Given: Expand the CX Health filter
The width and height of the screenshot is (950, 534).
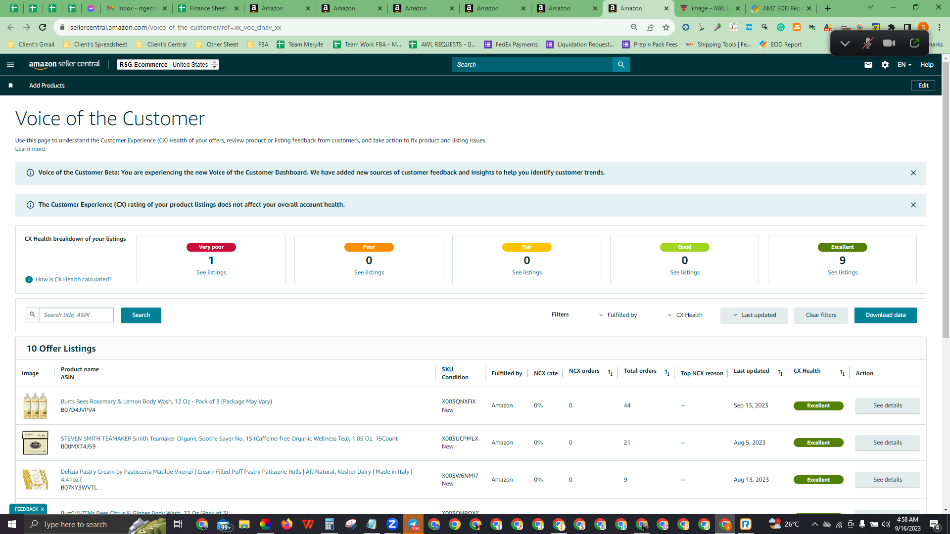Looking at the screenshot, I should tap(685, 315).
